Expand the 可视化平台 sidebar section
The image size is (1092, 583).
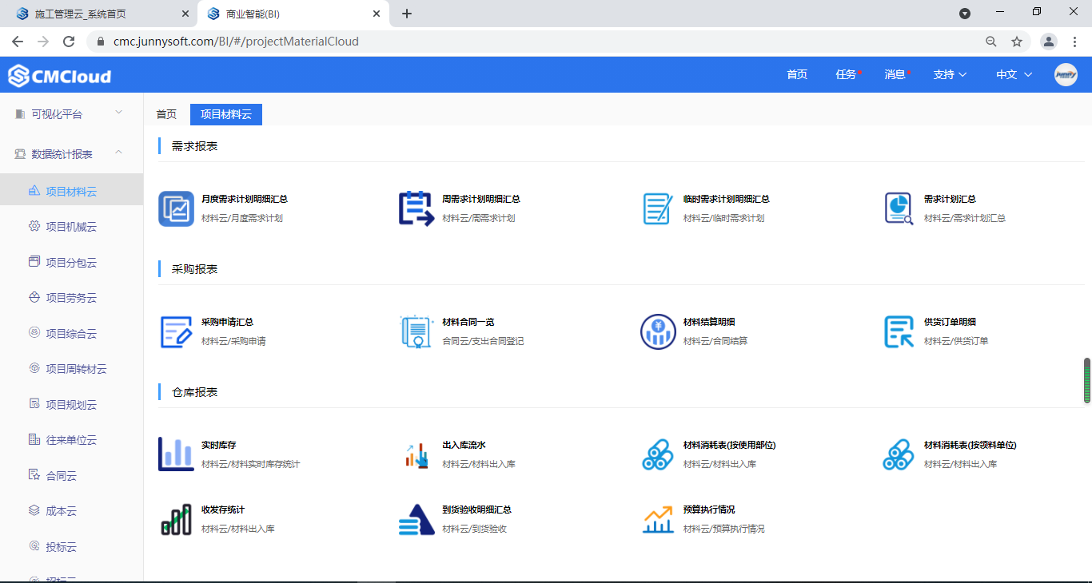pyautogui.click(x=118, y=113)
